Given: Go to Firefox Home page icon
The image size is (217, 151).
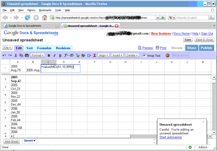Looking at the screenshot, I should [44, 18].
